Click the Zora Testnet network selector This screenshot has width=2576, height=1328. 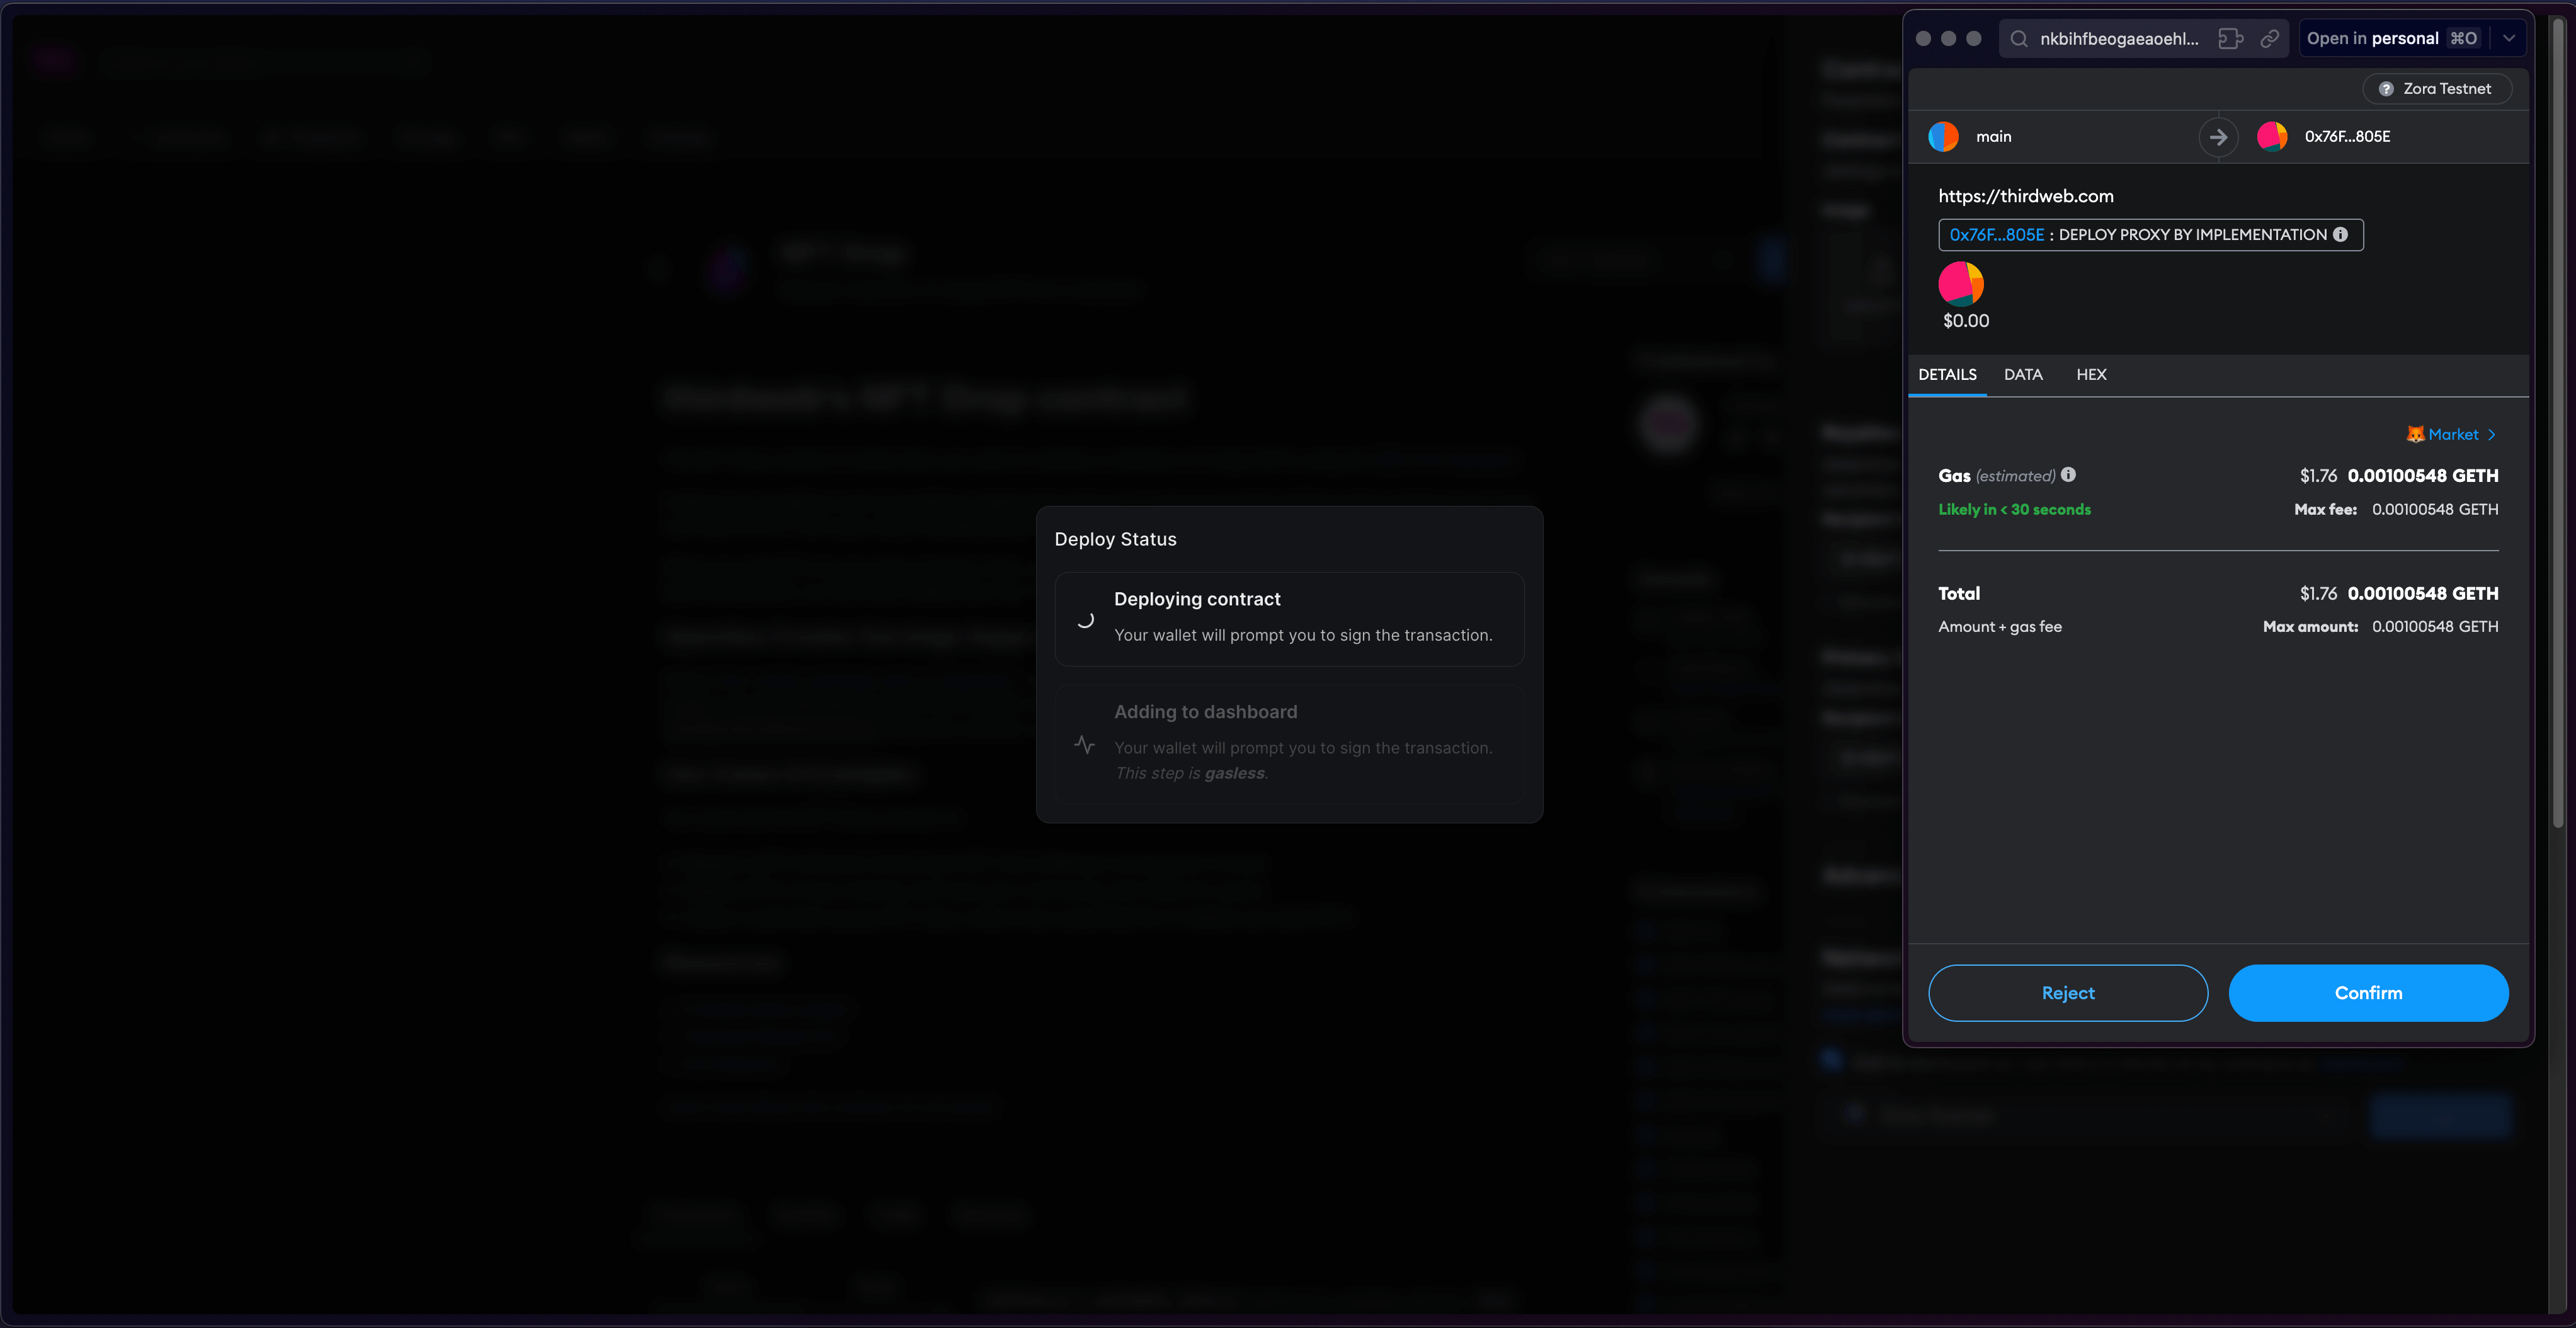2437,88
